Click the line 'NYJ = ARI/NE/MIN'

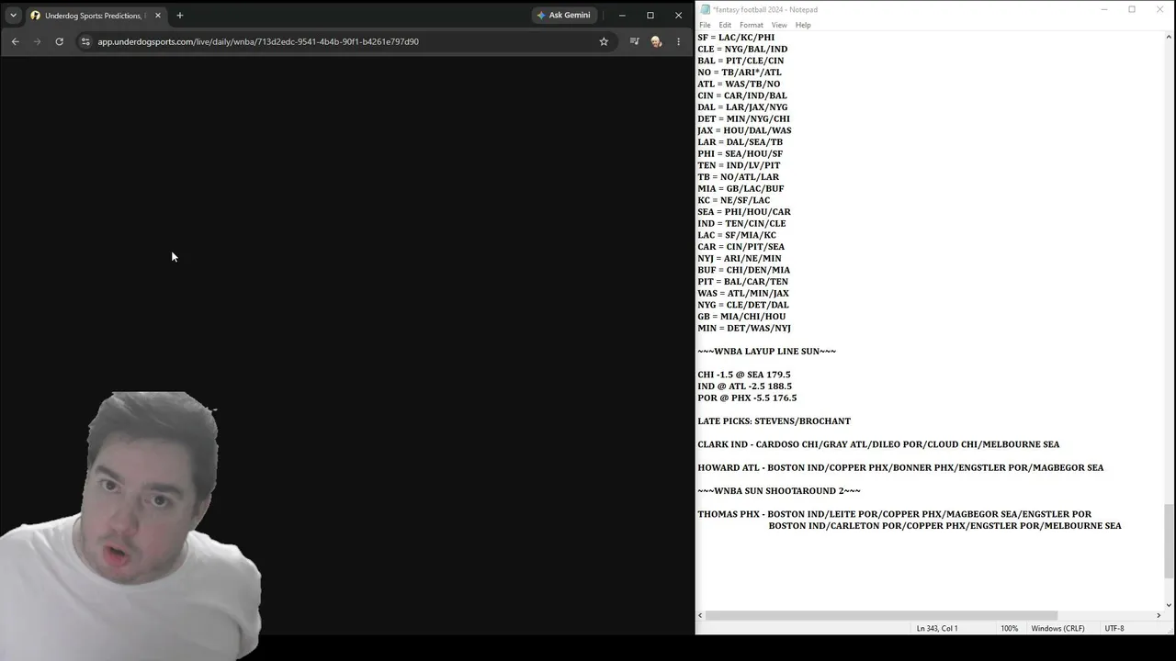(740, 259)
